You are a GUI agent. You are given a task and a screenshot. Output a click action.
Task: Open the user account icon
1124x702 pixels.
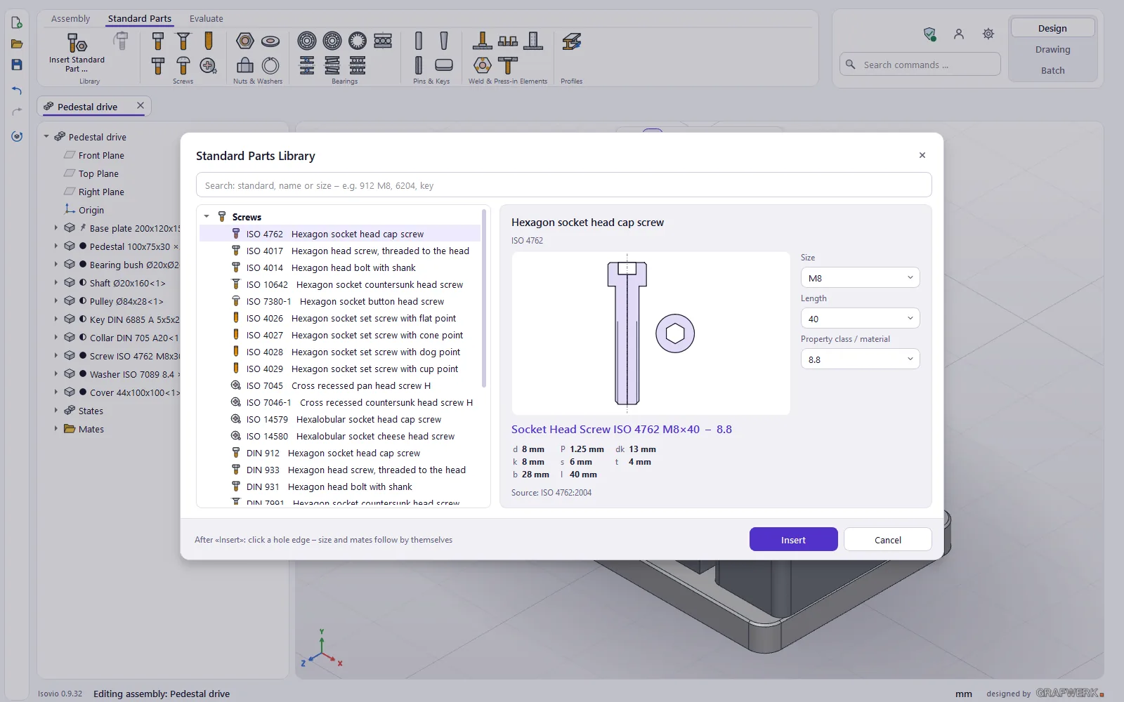pos(959,34)
